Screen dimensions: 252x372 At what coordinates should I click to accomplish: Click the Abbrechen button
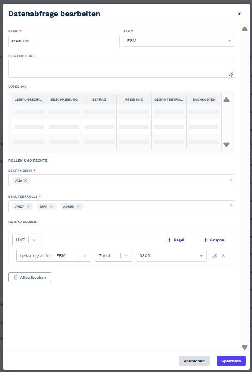(194, 361)
